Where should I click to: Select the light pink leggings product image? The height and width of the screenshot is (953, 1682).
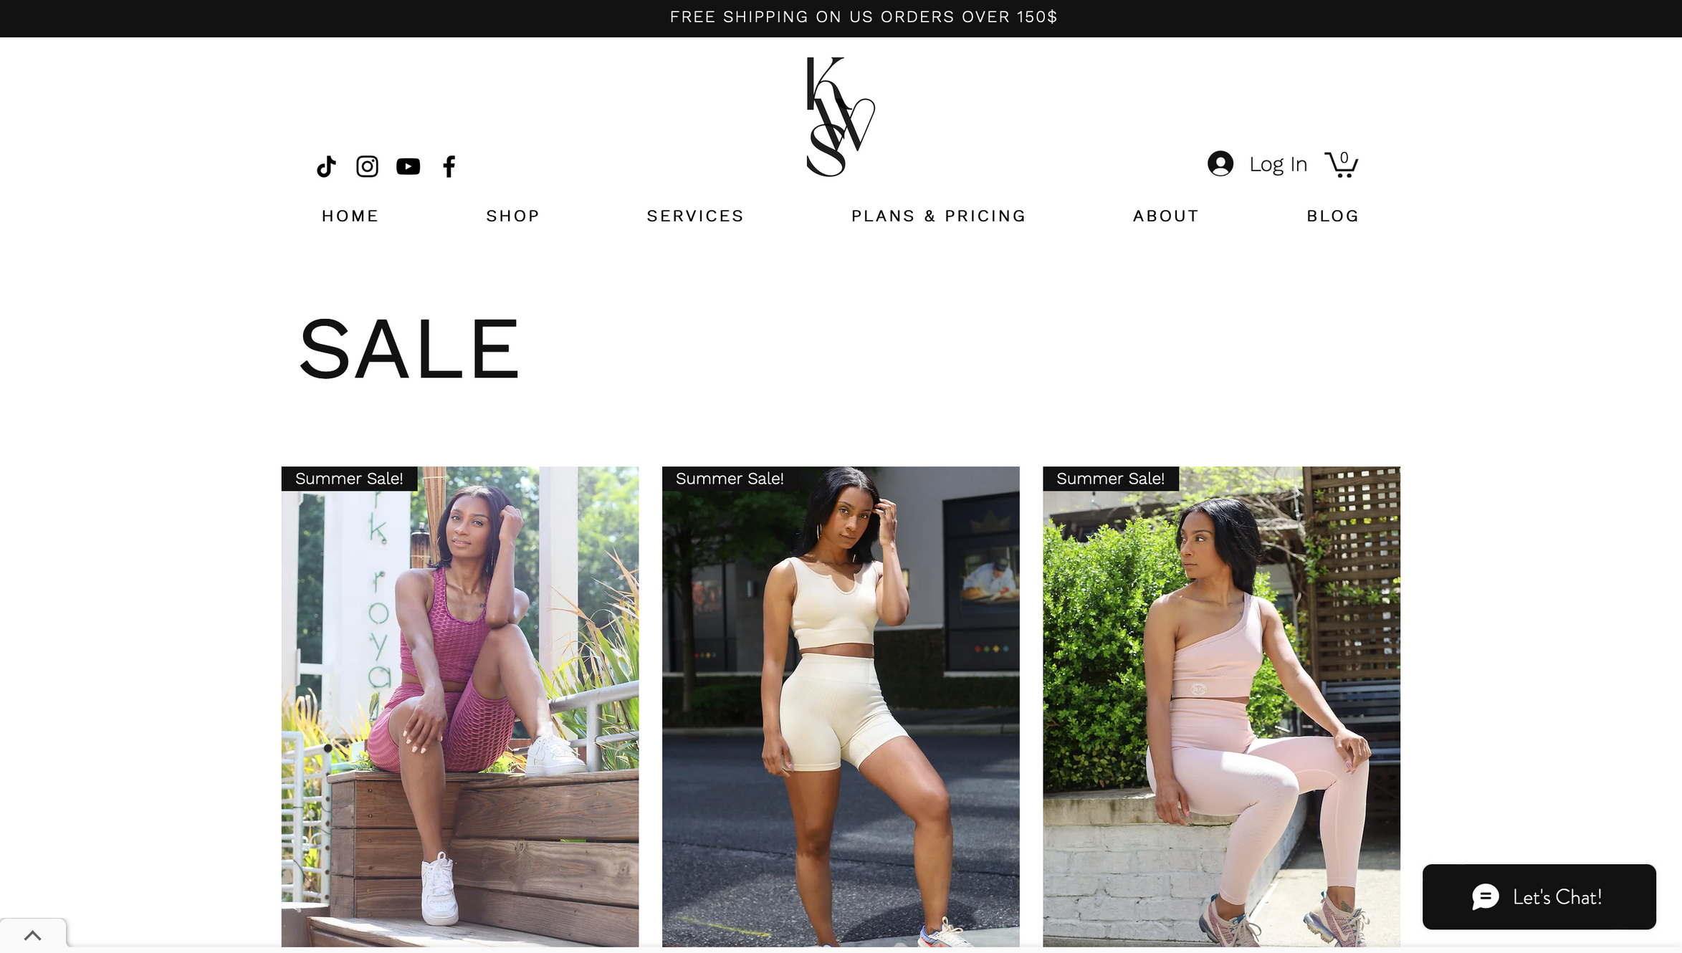[x=1221, y=707]
